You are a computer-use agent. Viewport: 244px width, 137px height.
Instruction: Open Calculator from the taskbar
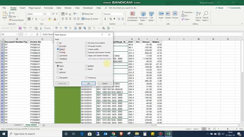click(145, 134)
